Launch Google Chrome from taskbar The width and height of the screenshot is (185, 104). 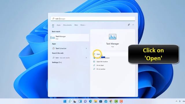pos(111,101)
